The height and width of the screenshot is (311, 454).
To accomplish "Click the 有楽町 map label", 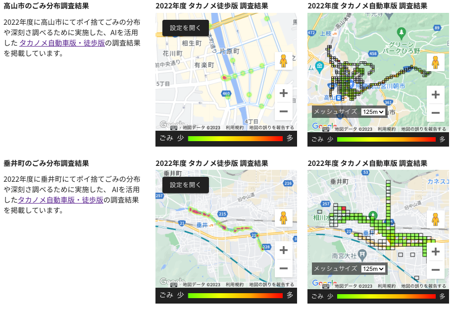I will tap(204, 65).
